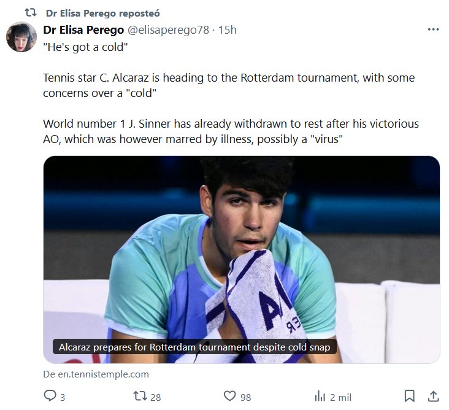The width and height of the screenshot is (449, 410).
Task: Click the "2 mil" views count
Action: 340,397
